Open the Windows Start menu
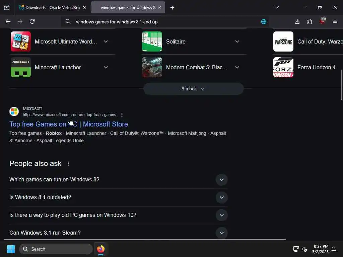The width and height of the screenshot is (343, 257). 11,249
